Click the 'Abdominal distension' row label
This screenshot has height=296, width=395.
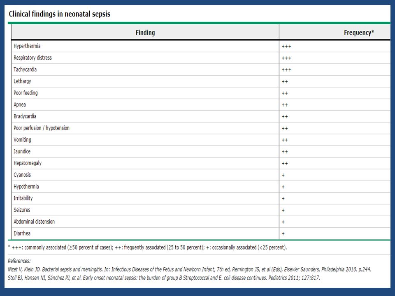pyautogui.click(x=34, y=222)
